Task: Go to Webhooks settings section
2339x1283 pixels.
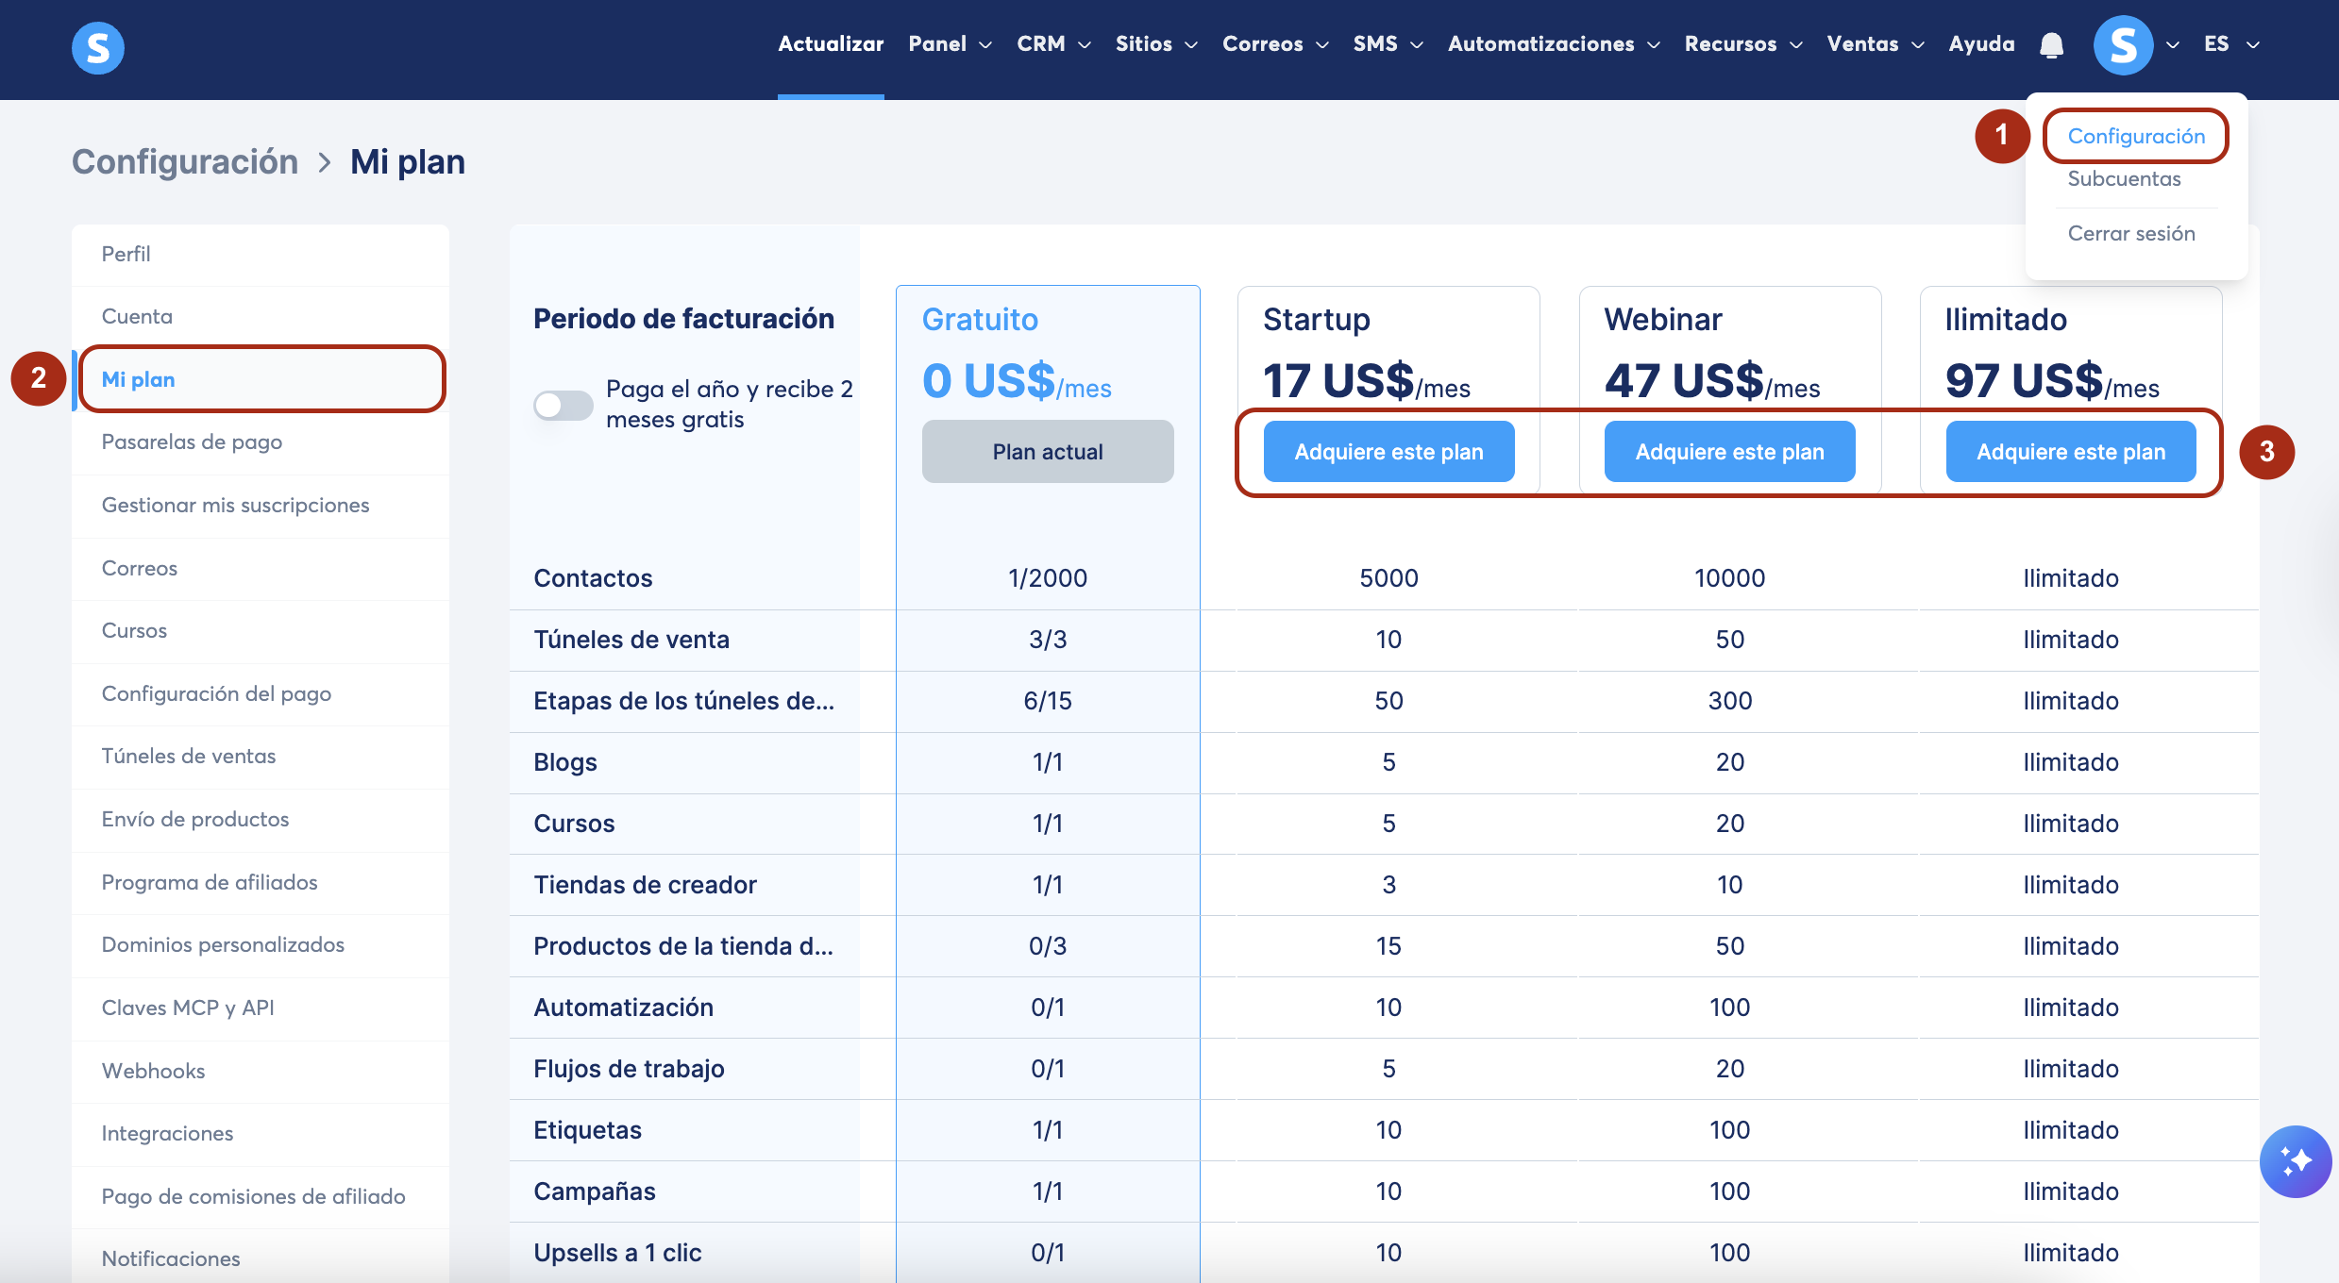Action: [153, 1071]
